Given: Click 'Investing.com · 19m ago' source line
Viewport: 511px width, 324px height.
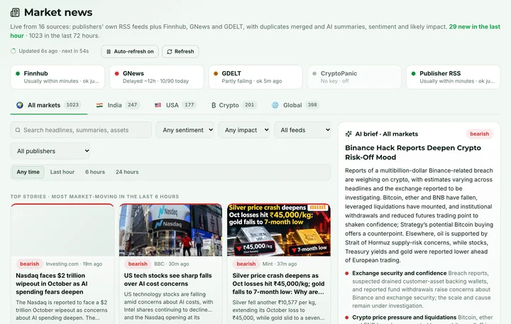Looking at the screenshot, I should [74, 264].
